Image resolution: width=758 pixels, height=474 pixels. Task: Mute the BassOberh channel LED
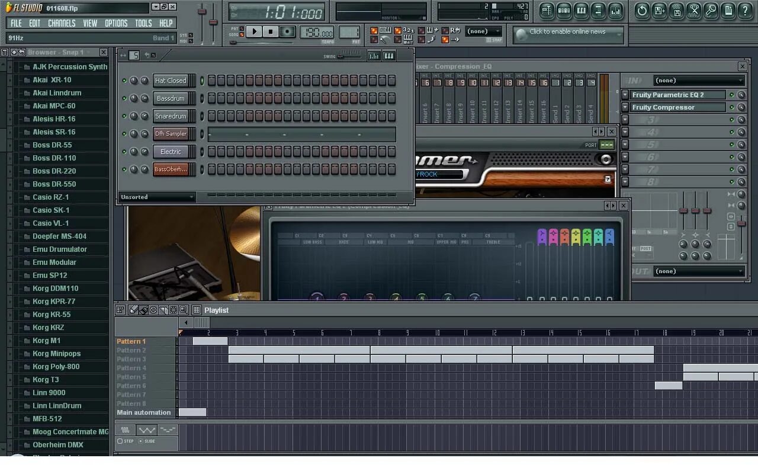(x=124, y=169)
